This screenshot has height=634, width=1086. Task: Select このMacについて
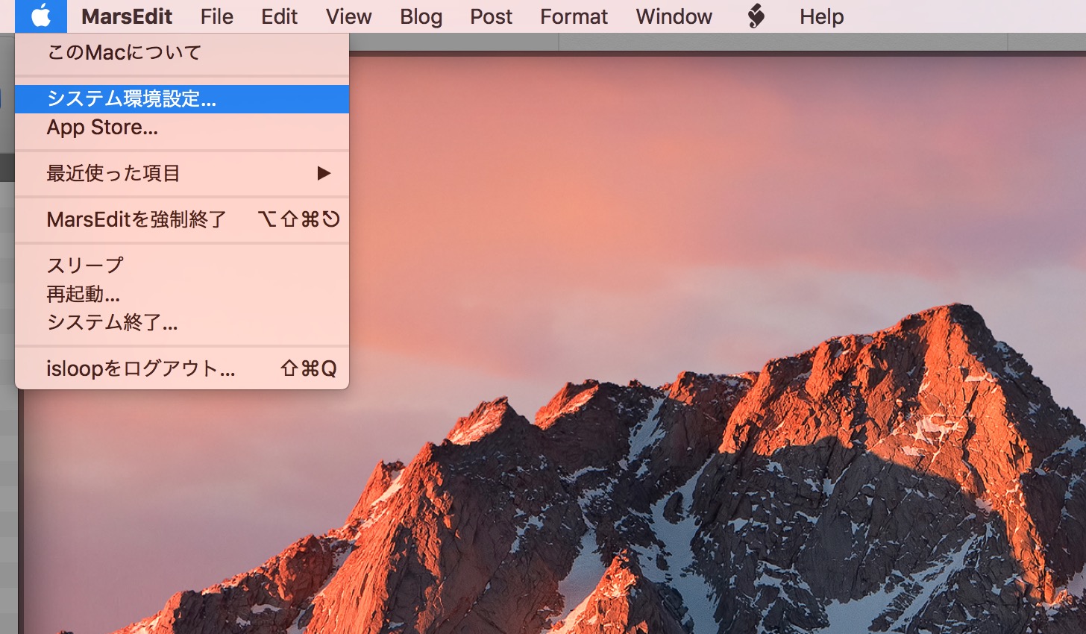pos(182,53)
